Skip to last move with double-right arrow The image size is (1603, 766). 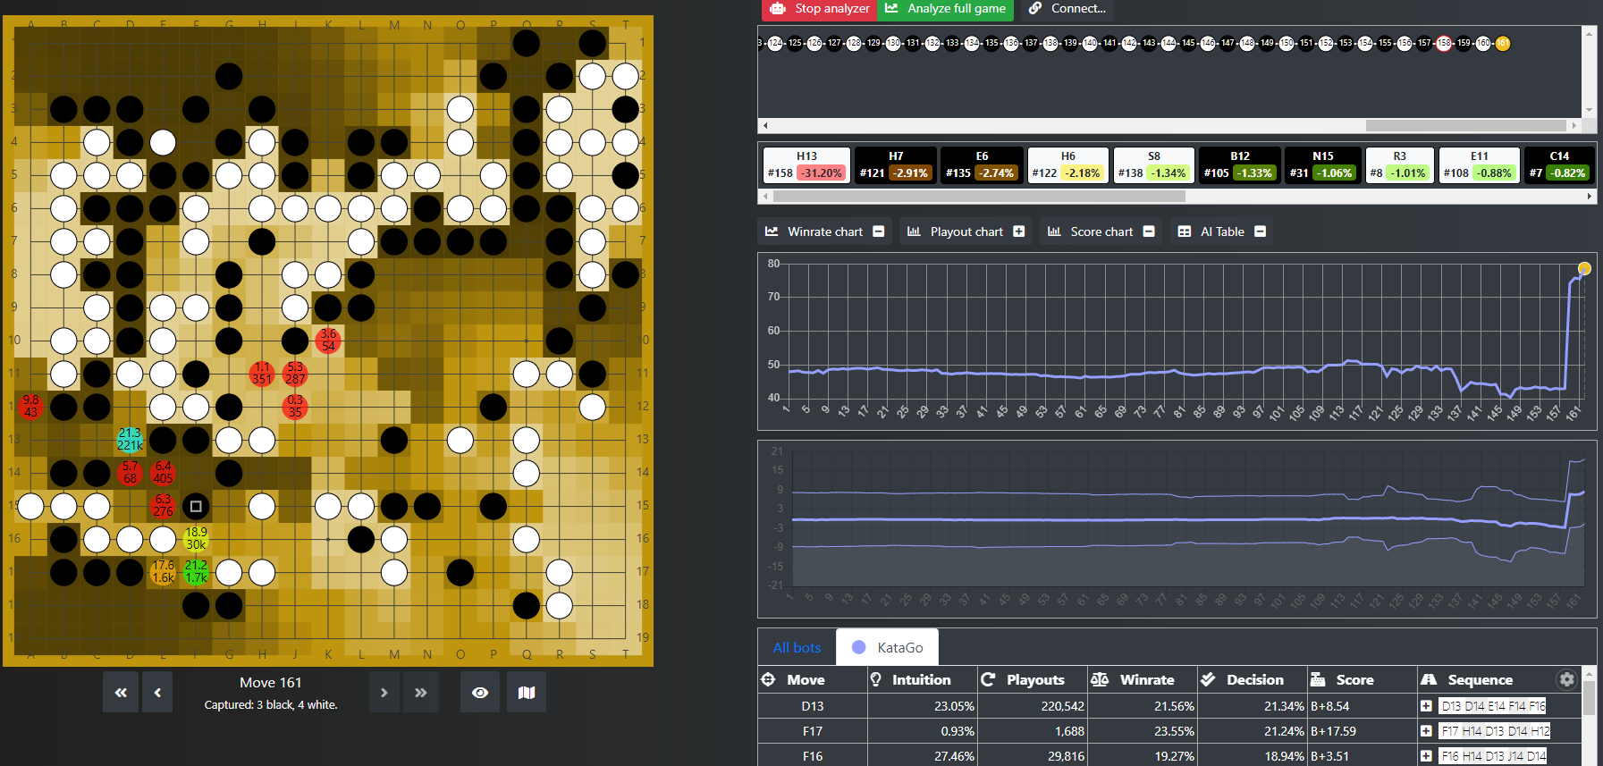[x=421, y=693]
